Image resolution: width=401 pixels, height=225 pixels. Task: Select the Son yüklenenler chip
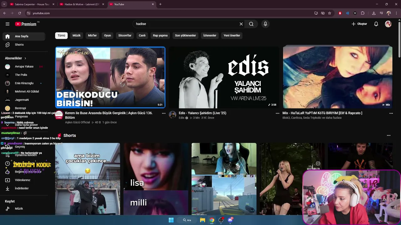185,36
